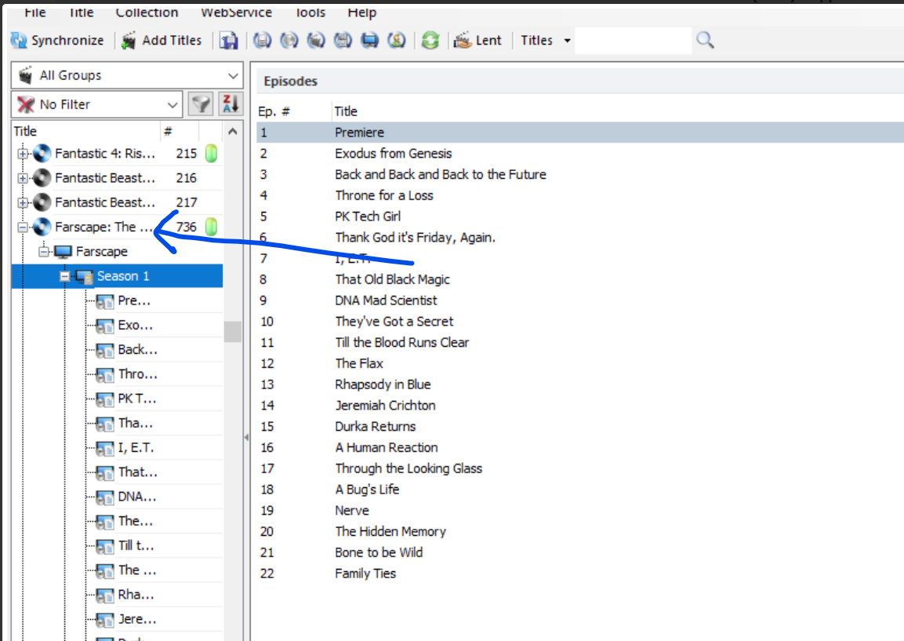Click the Add Titles button
This screenshot has height=641, width=904.
(x=162, y=40)
